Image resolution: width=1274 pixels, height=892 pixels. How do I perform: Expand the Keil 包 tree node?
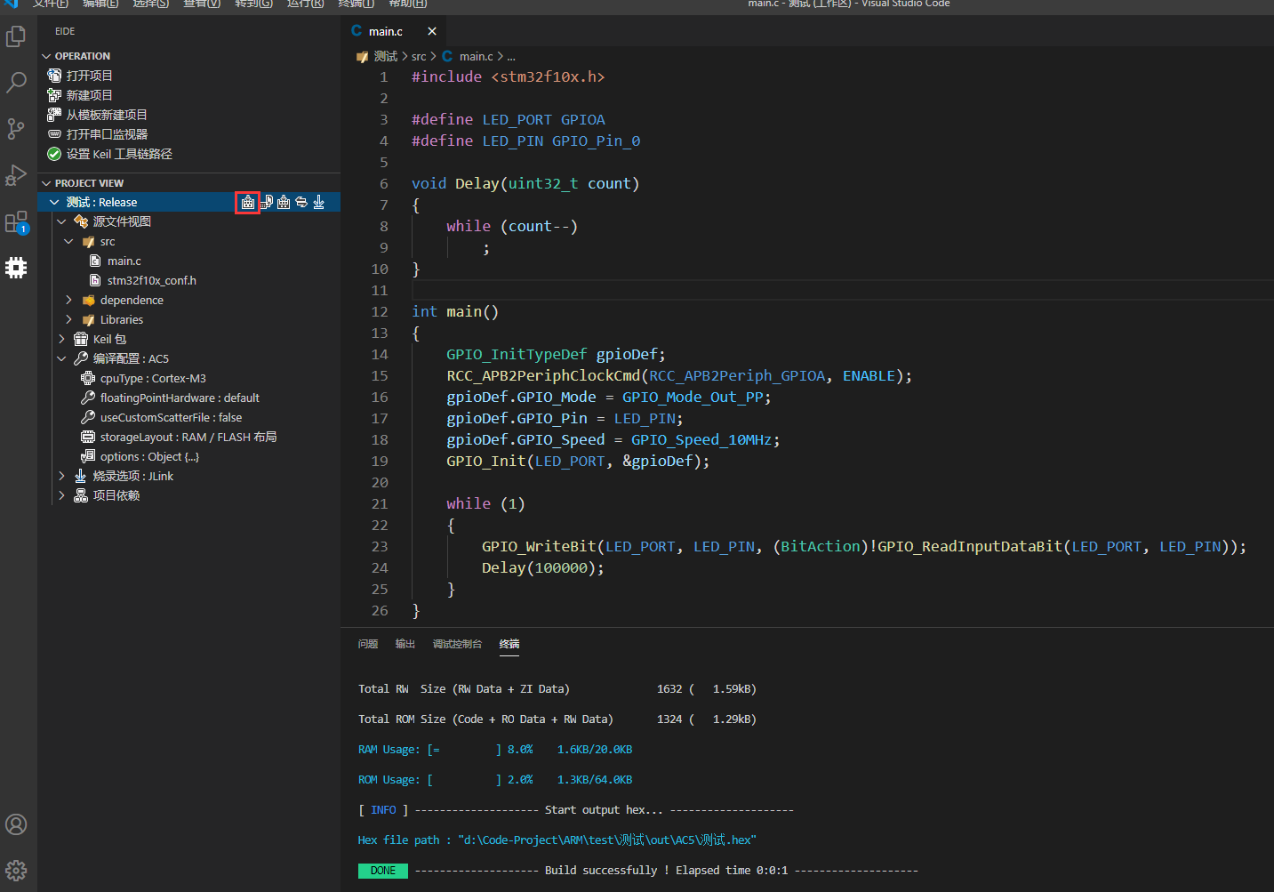click(x=61, y=339)
